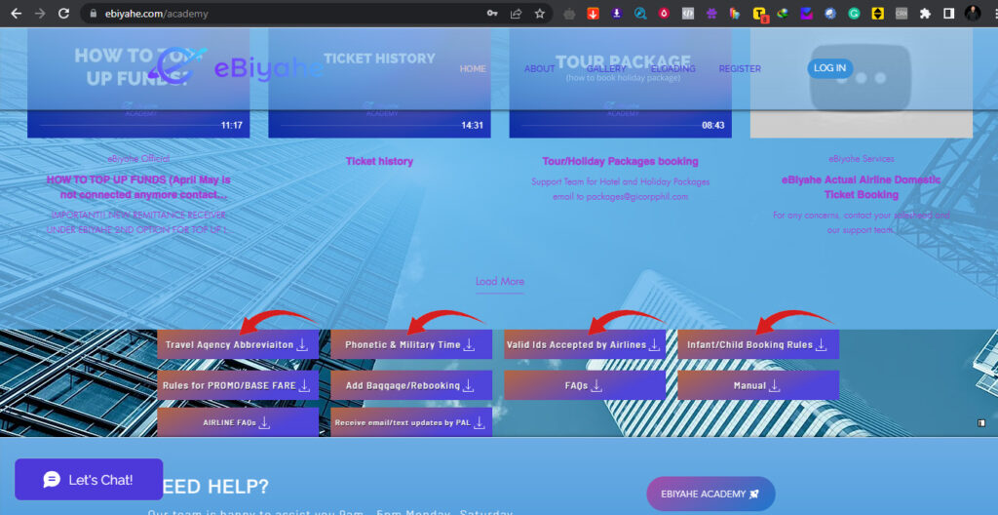Open the gray code-brackets extension
Image resolution: width=998 pixels, height=515 pixels.
click(x=687, y=14)
